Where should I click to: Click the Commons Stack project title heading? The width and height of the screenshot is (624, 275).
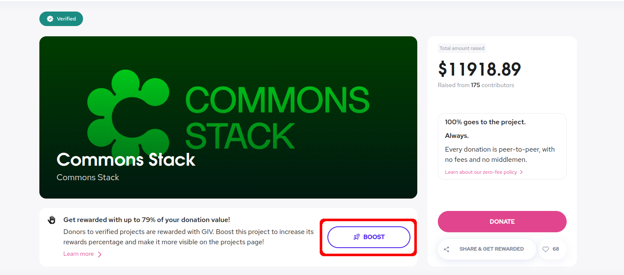126,160
